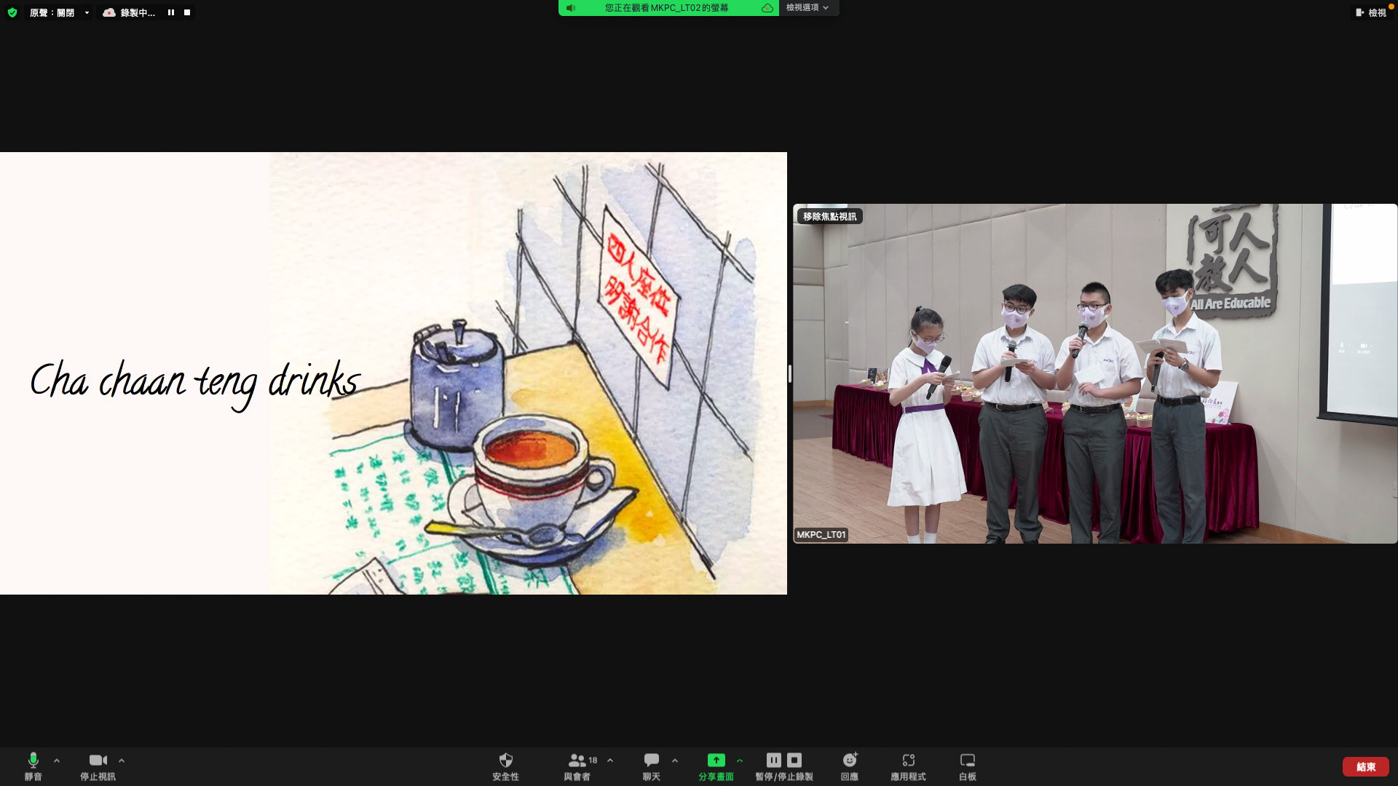Viewport: 1398px width, 786px height.
Task: Click the red End meeting button
Action: pos(1365,766)
